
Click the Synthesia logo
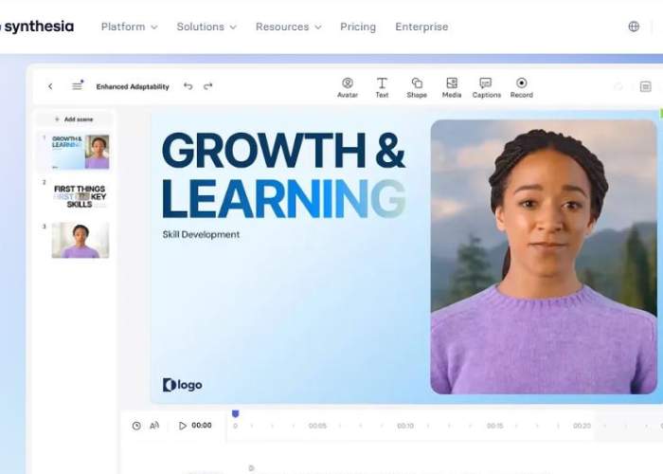37,27
